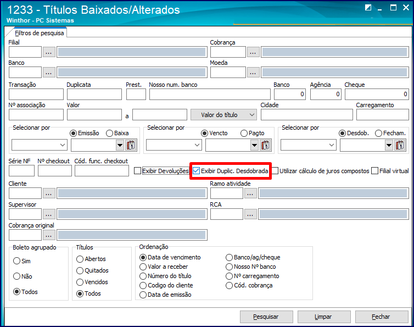Focus the Série NF field
414x327 pixels.
coord(21,171)
